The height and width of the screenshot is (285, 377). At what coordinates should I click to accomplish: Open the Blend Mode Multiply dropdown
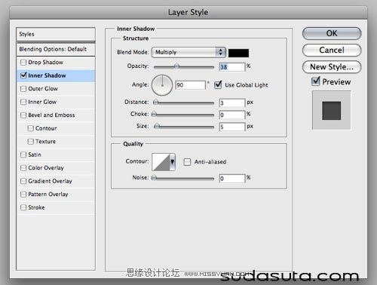click(188, 52)
